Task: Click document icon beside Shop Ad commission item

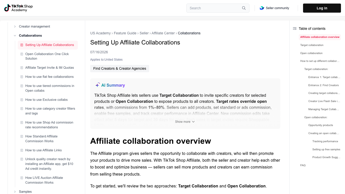Action: [22, 123]
